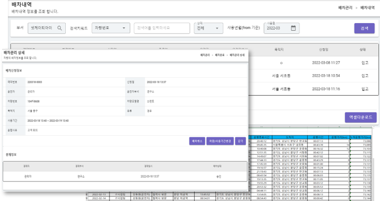The height and width of the screenshot is (201, 380).
Task: Click the 도착지 header in the Excel sheet
Action: point(289,137)
